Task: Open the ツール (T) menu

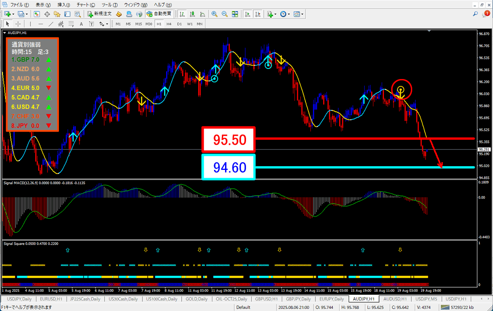Action: pyautogui.click(x=110, y=5)
